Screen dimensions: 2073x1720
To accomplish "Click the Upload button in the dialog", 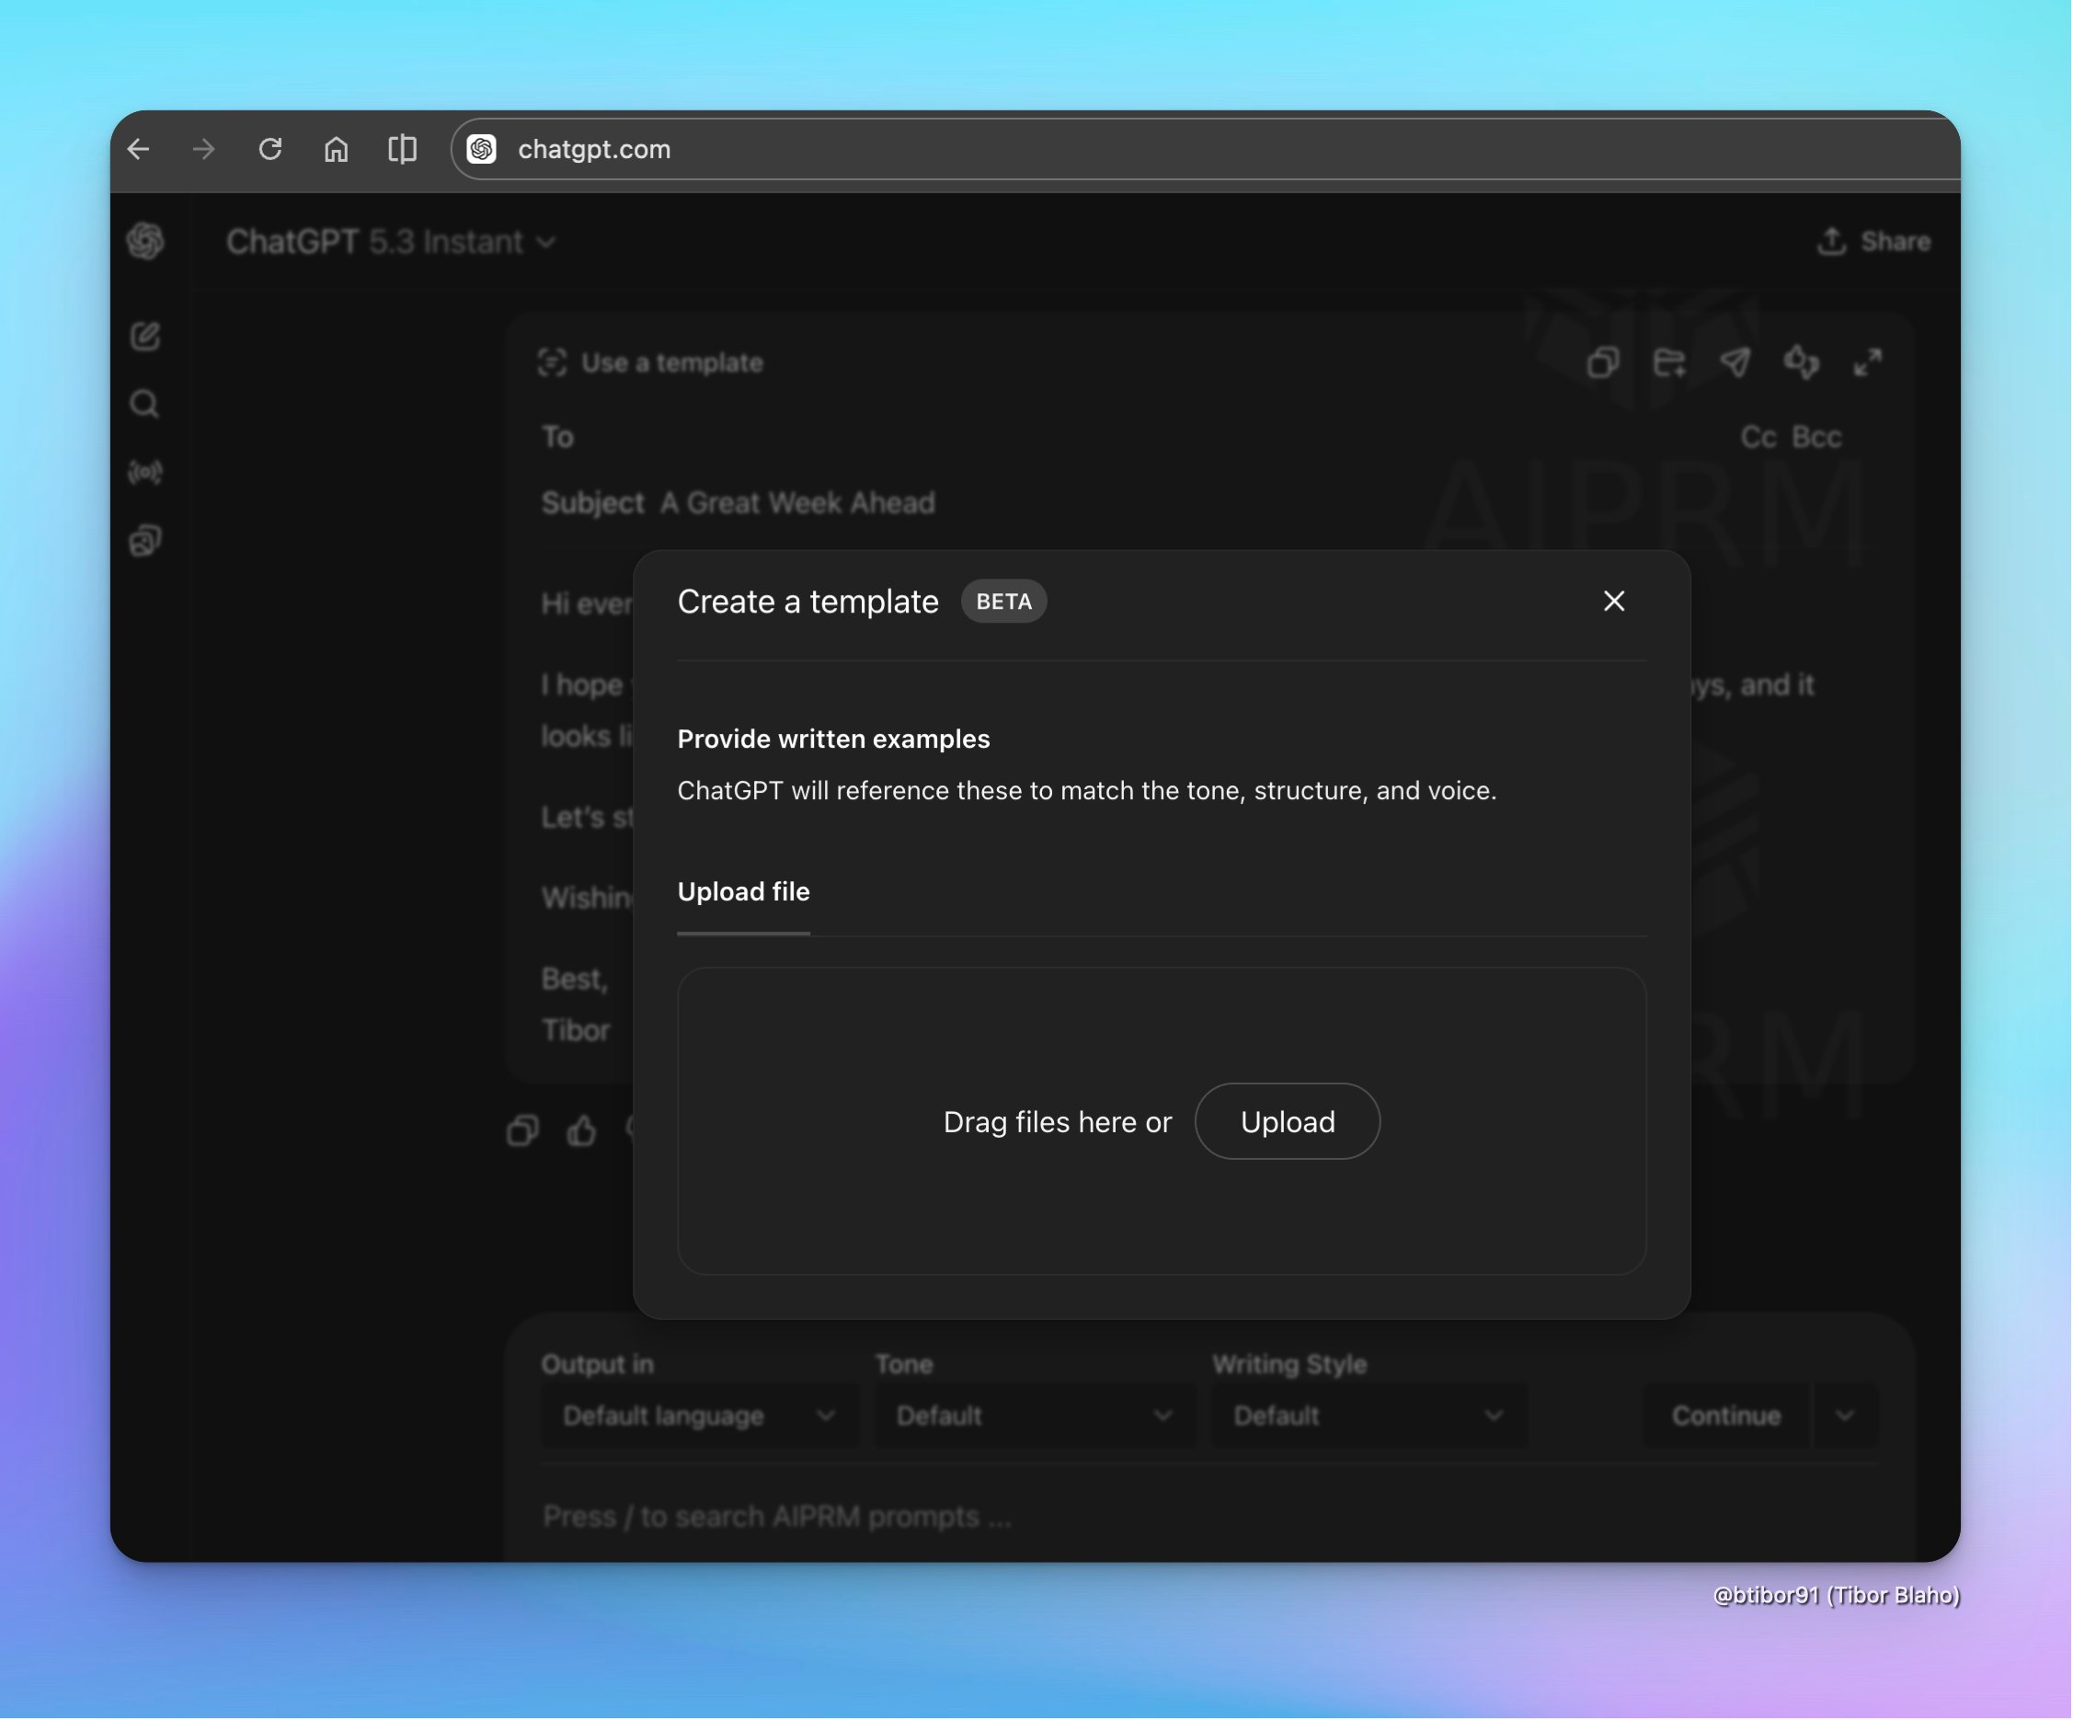I will [x=1287, y=1121].
